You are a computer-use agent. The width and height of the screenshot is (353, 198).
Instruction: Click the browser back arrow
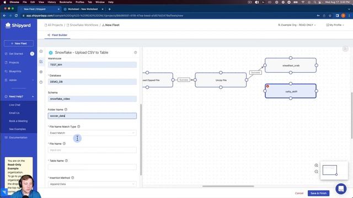coord(4,16)
